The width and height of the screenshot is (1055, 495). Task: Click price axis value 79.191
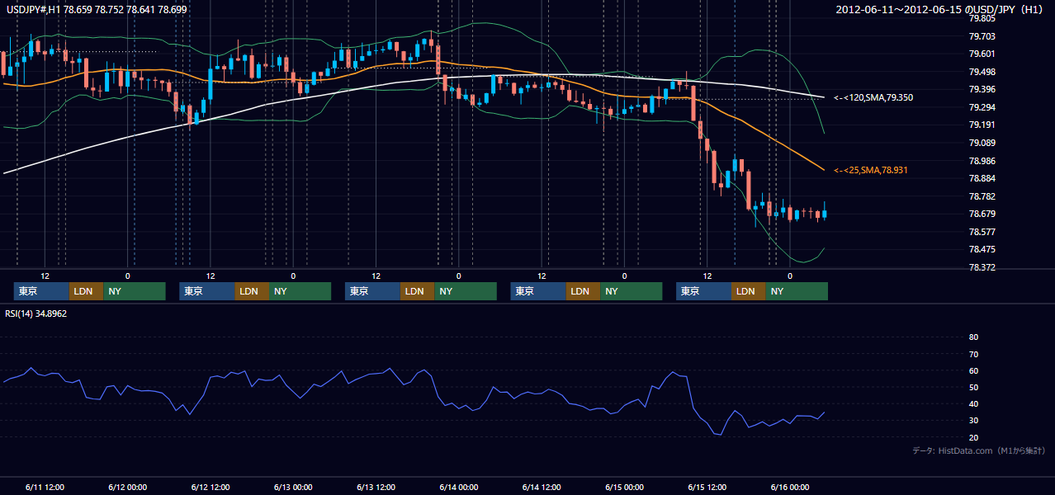point(982,125)
